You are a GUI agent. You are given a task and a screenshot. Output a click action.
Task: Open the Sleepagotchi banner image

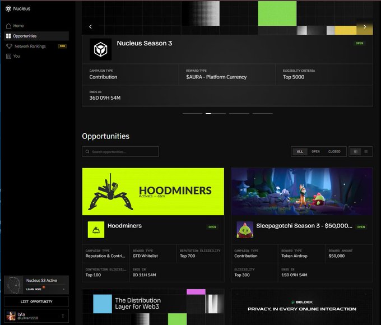pos(302,192)
